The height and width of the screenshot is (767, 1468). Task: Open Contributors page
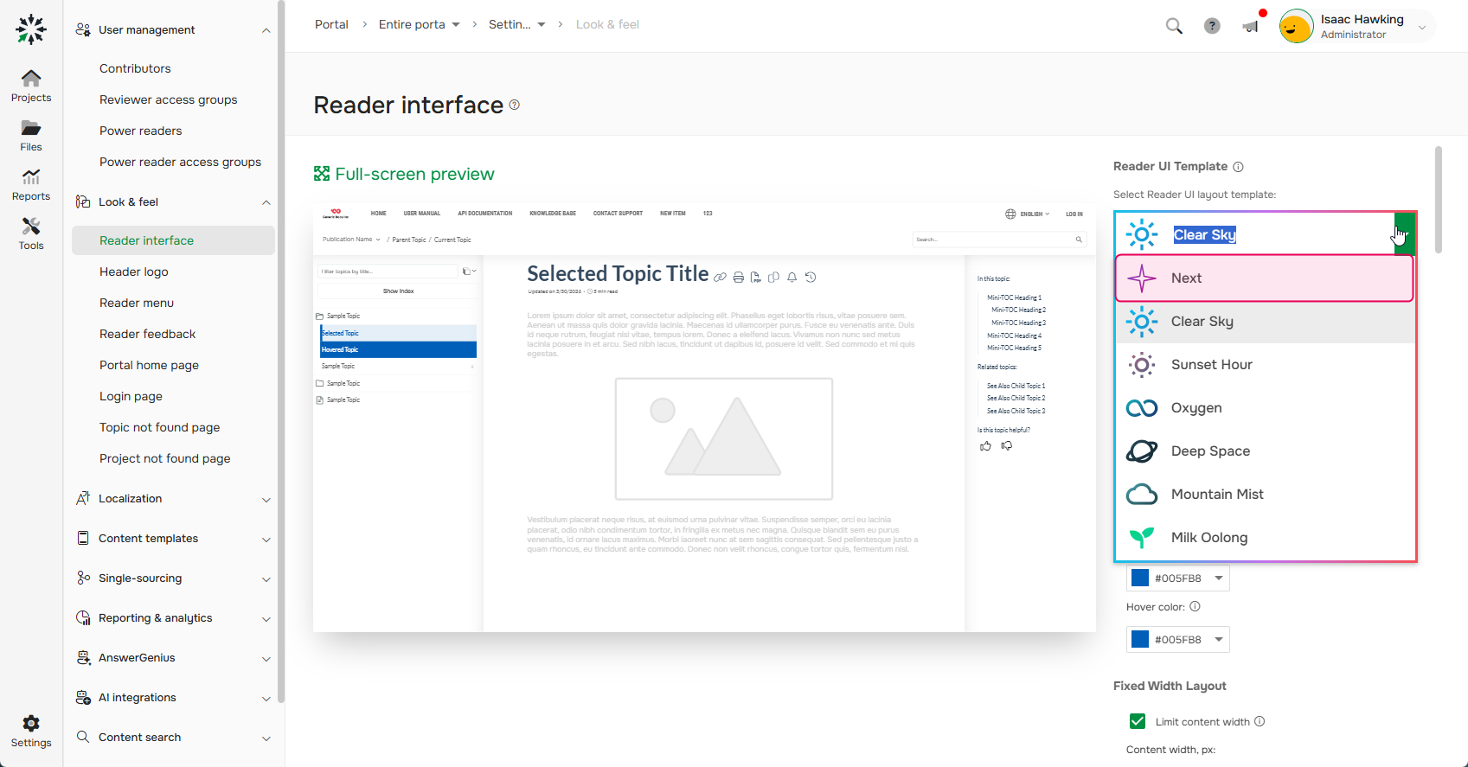tap(135, 68)
